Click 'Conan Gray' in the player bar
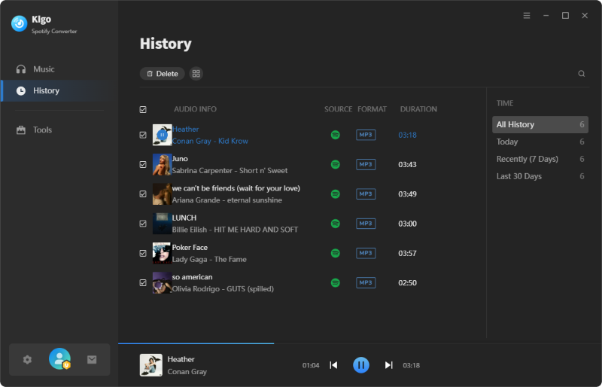602x387 pixels. (x=187, y=372)
